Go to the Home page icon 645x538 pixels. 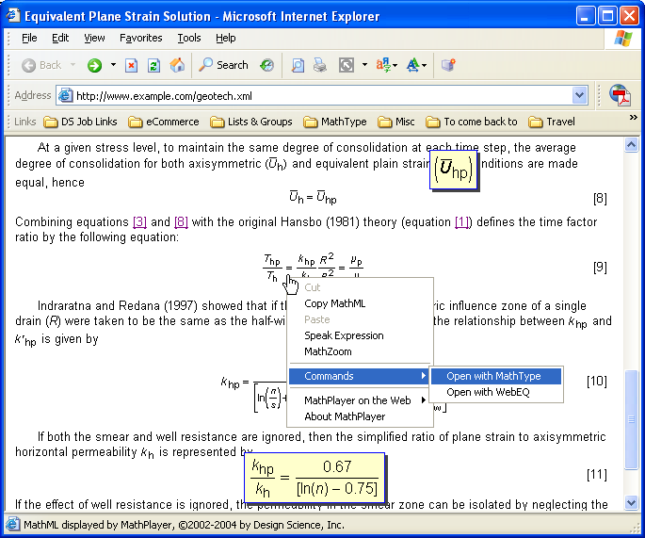176,65
